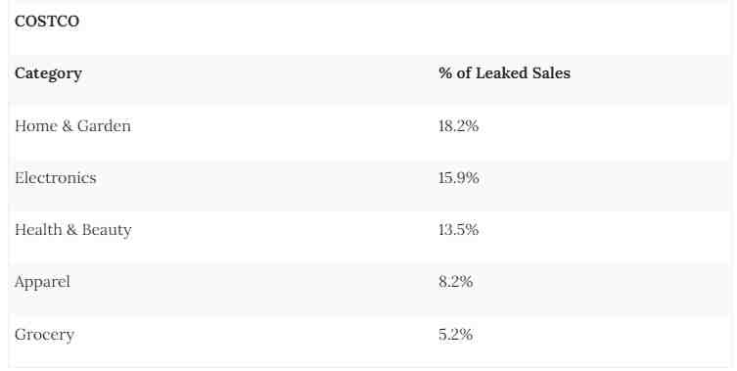This screenshot has height=371, width=737.
Task: Click the word Garden in first row
Action: (104, 126)
